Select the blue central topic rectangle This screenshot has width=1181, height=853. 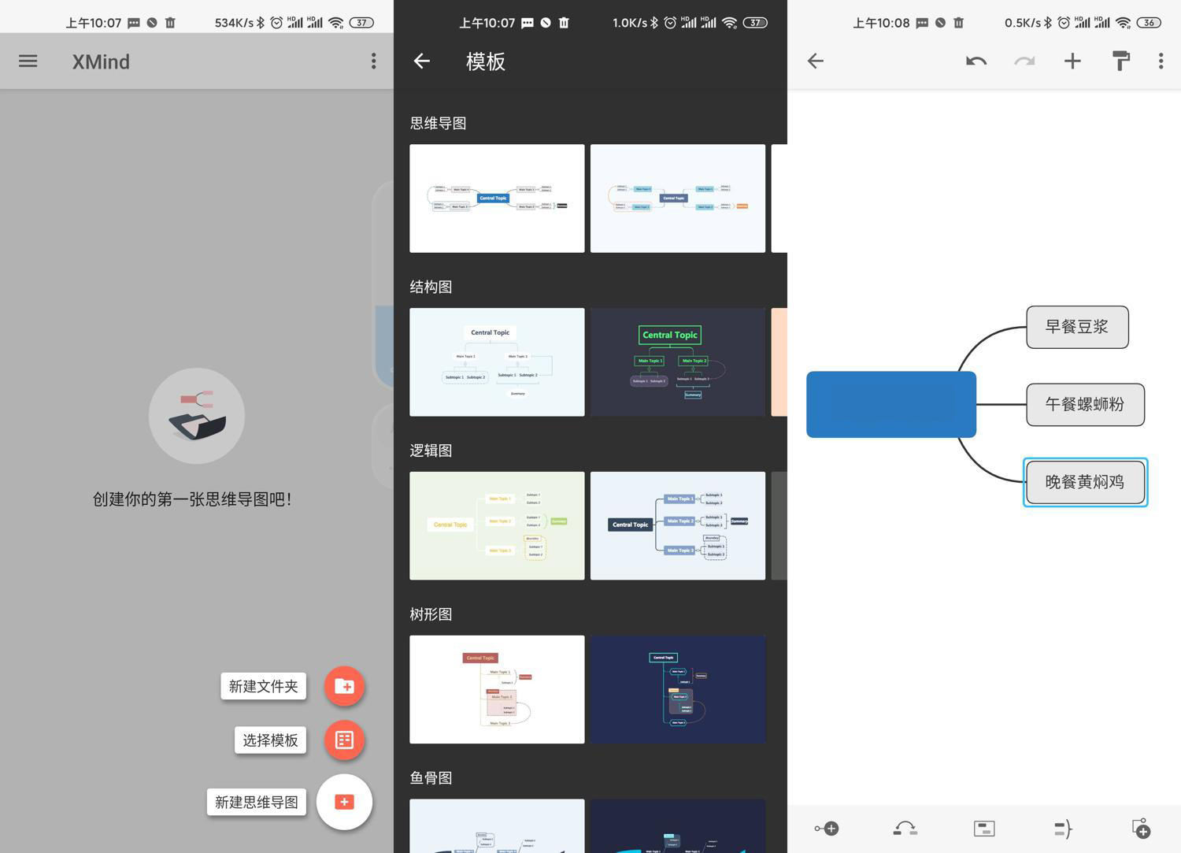(x=890, y=404)
